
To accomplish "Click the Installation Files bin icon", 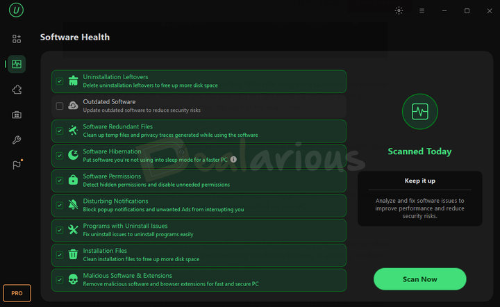I will point(73,254).
